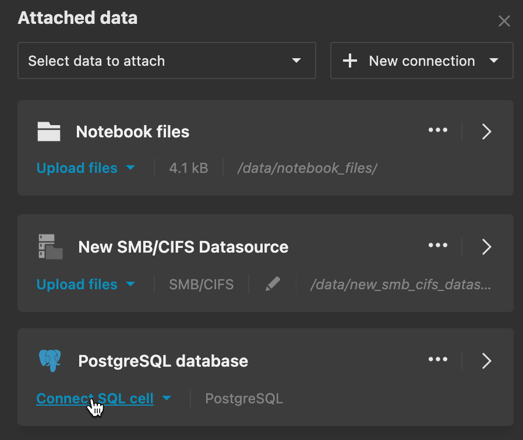
Task: Close the Attached data dialog
Action: [x=504, y=20]
